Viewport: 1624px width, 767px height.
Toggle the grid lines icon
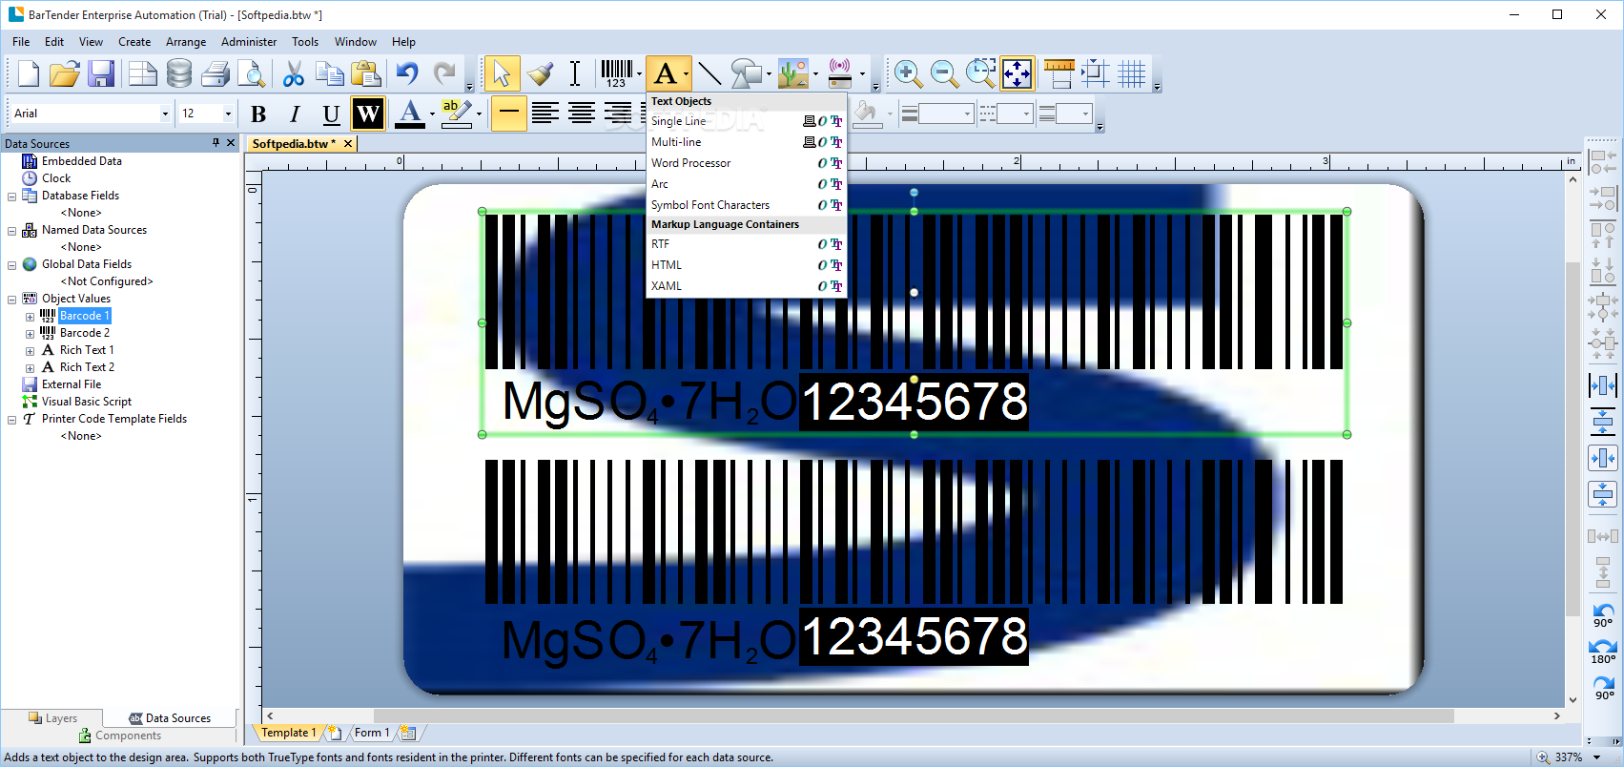click(1132, 73)
